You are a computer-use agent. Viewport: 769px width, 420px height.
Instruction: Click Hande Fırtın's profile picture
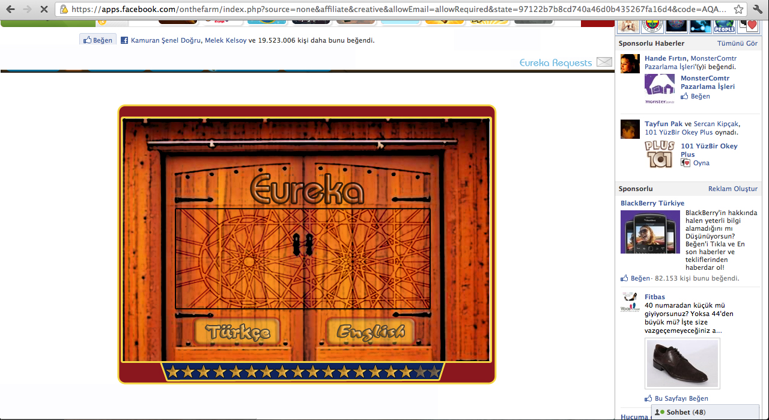click(x=630, y=63)
